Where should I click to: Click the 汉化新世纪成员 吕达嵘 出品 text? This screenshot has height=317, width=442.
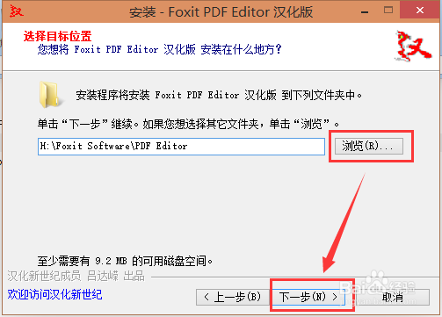[x=76, y=276]
